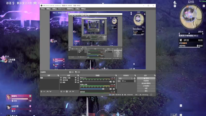Pop out the 场景 dock panel
Viewport: 206px width, 116px height.
pos(58,76)
